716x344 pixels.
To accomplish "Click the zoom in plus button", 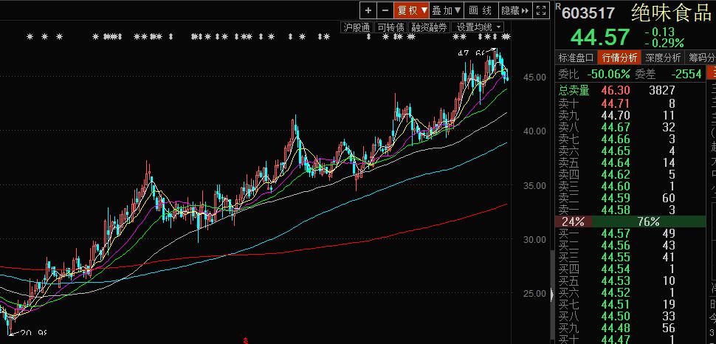I will pos(369,10).
